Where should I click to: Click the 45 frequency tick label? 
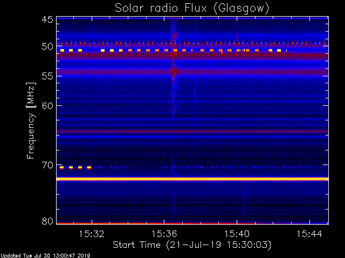pyautogui.click(x=47, y=19)
